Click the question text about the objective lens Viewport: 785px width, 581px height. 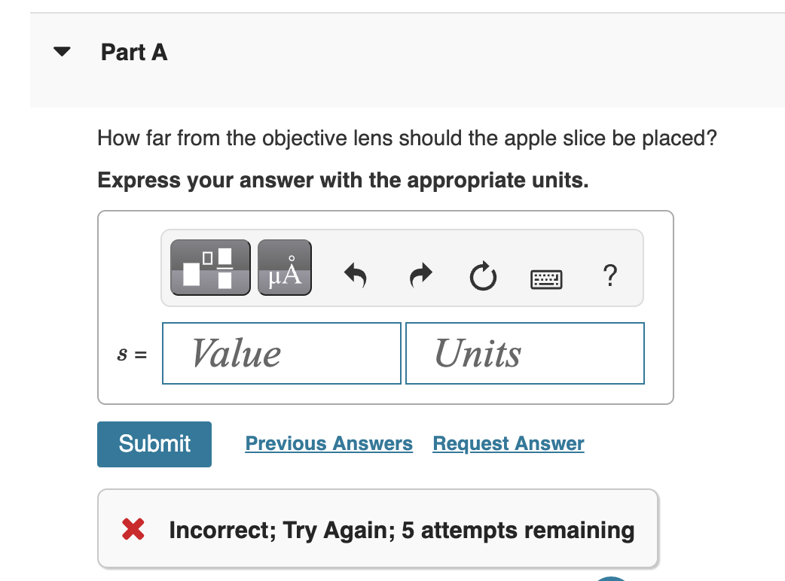tap(406, 138)
